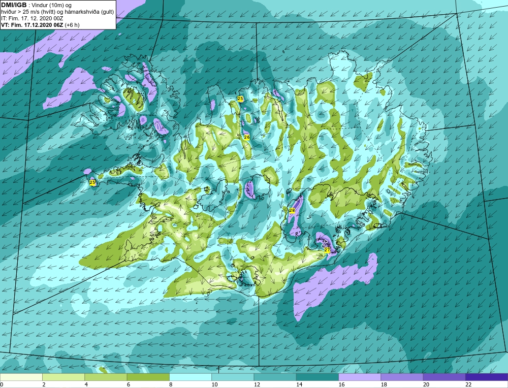Image resolution: width=508 pixels, height=388 pixels.
Task: Click the light lavender 16–18 m/s legend swatch
Action: coord(360,377)
